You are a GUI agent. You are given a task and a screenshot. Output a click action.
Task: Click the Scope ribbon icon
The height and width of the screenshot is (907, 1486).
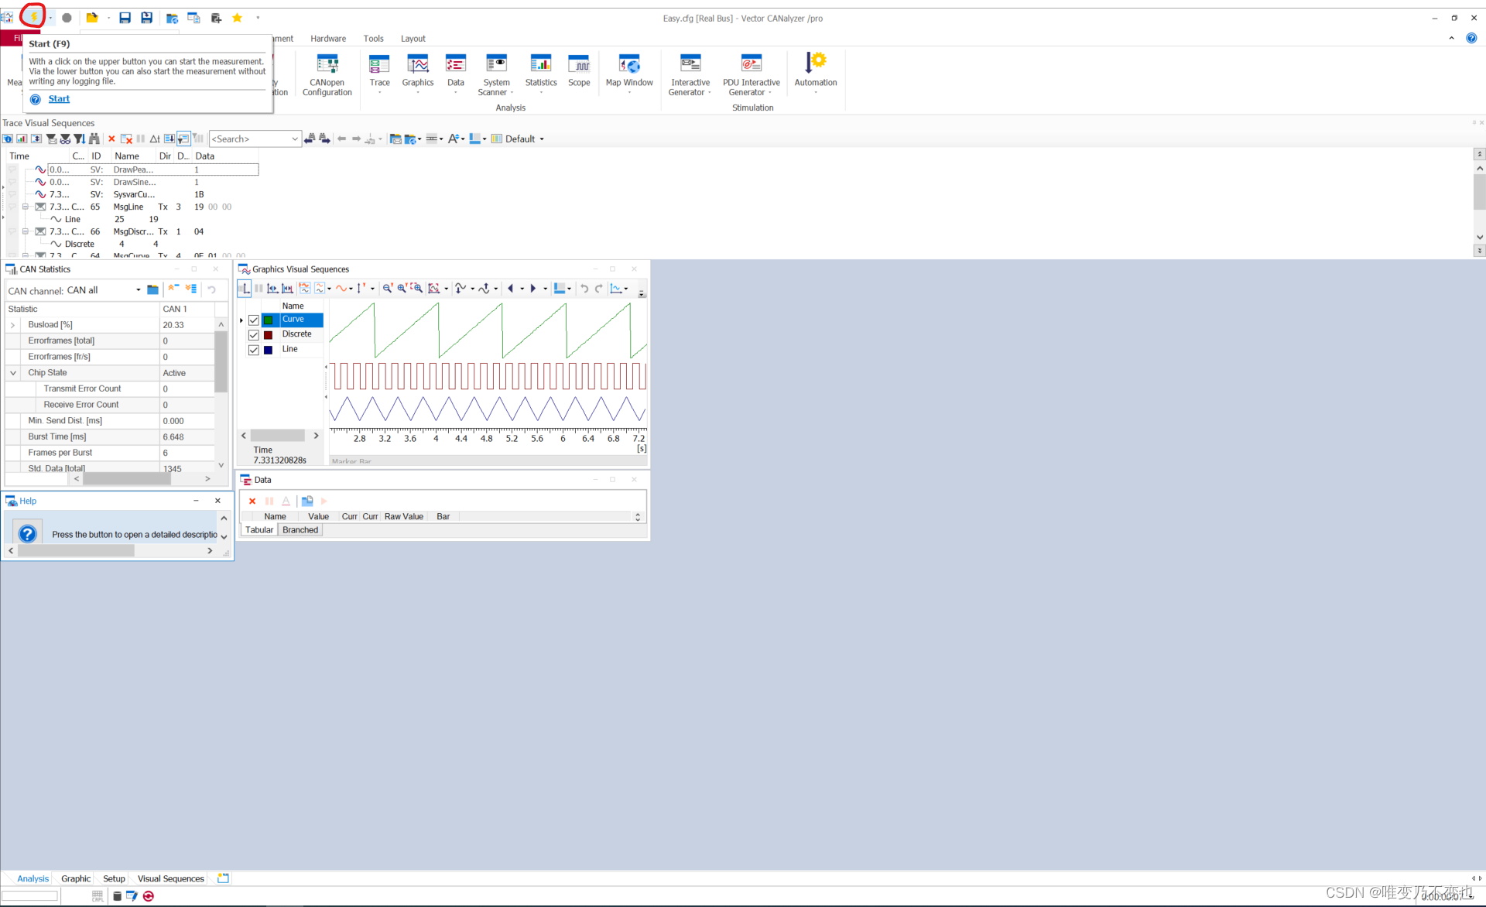click(578, 65)
